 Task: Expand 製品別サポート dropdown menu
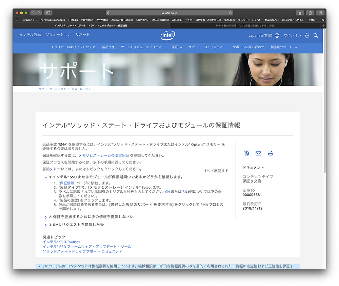point(284,47)
